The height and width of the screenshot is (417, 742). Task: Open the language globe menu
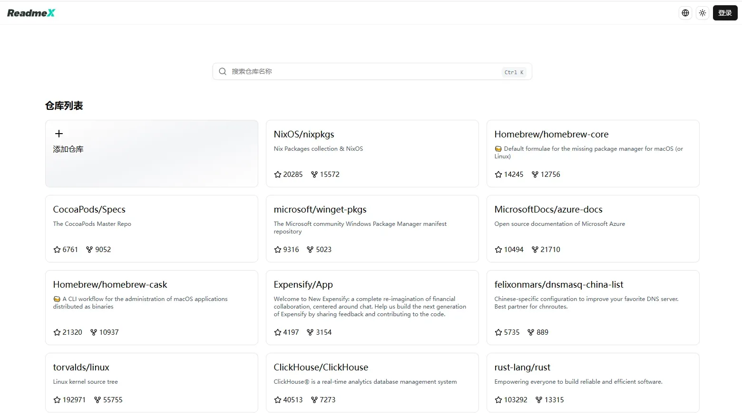tap(685, 13)
